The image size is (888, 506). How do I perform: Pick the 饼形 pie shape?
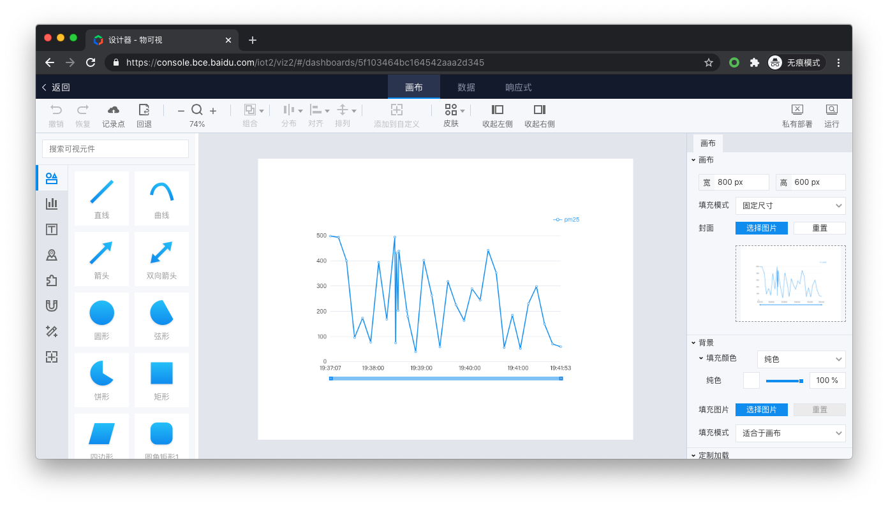pyautogui.click(x=101, y=380)
